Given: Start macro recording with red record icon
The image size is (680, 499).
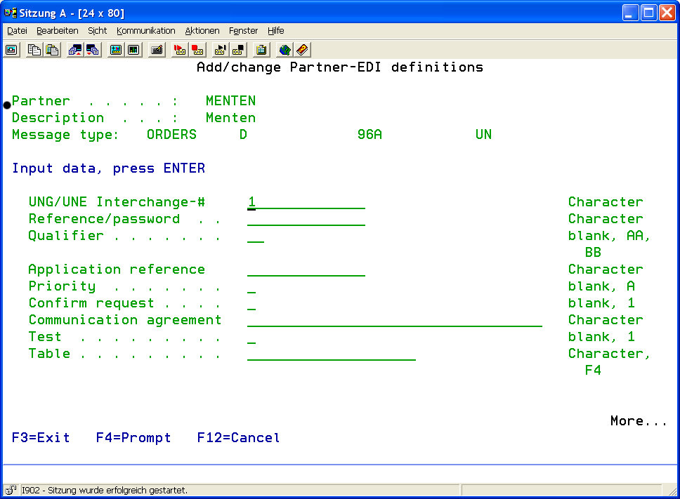Looking at the screenshot, I should point(180,50).
